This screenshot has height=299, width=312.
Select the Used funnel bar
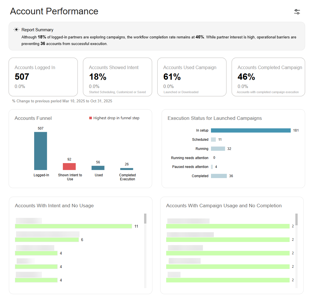[x=98, y=168]
